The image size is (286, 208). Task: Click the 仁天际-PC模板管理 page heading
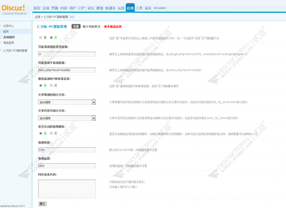(x=52, y=27)
